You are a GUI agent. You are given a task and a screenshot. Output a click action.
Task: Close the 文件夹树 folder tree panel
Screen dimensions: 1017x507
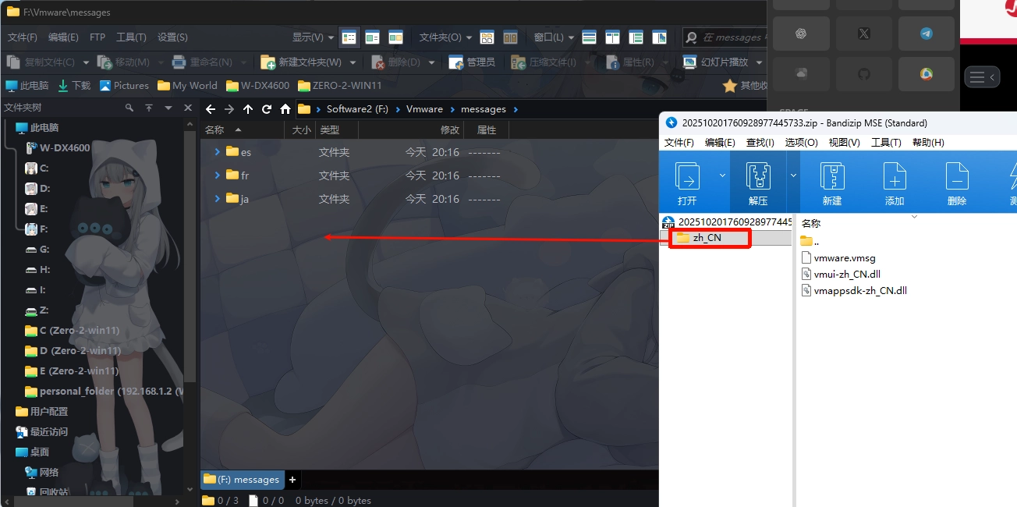[187, 108]
